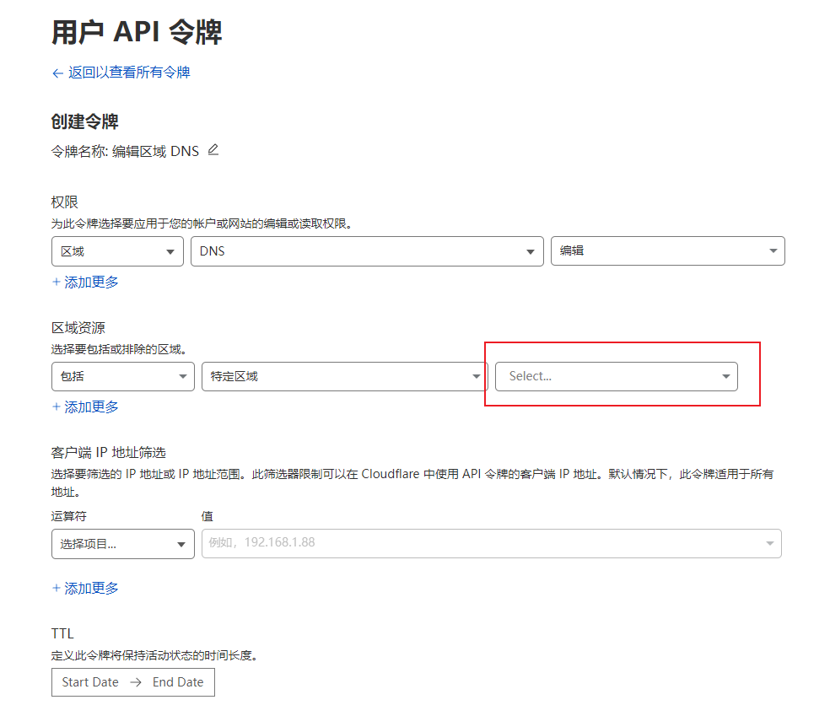The width and height of the screenshot is (830, 716).
Task: Click 添加更多 under client IP address filtering
Action: click(x=91, y=589)
